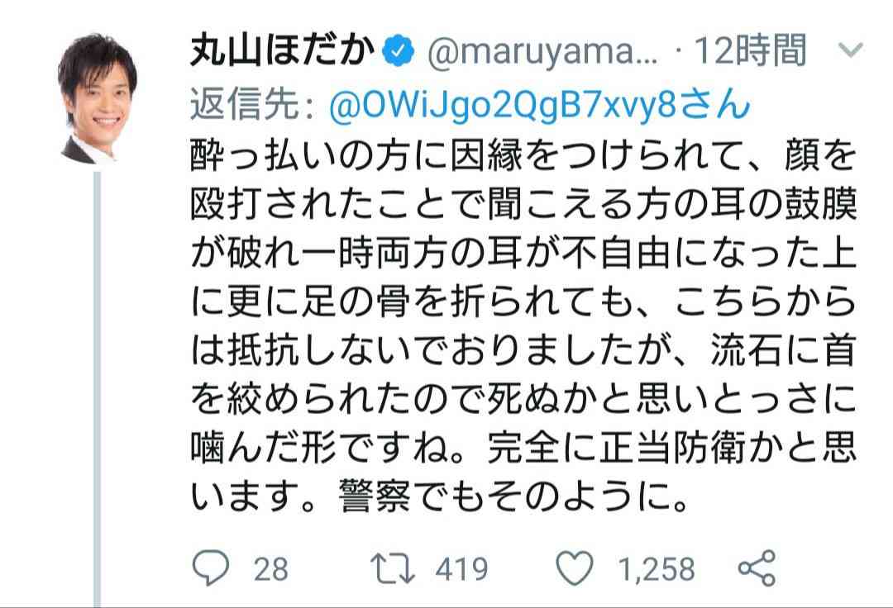Open the reply speech bubble icon
The image size is (893, 608).
(211, 568)
